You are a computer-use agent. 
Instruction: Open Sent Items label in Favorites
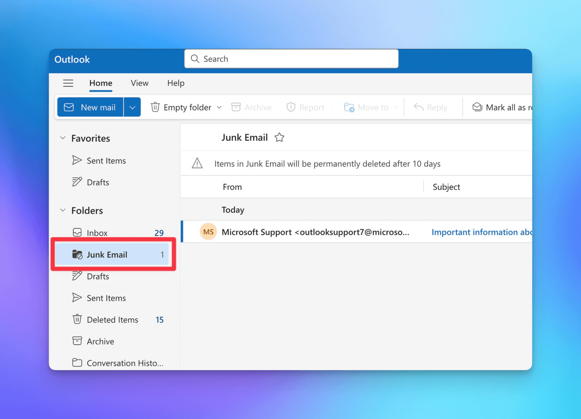[x=106, y=161]
